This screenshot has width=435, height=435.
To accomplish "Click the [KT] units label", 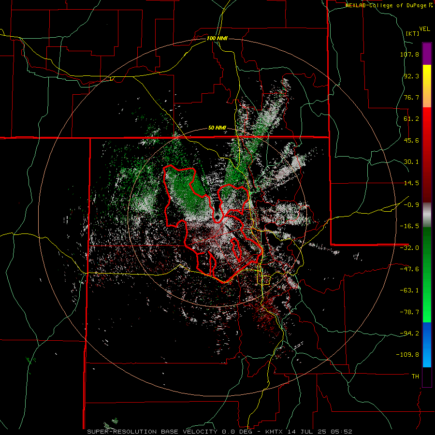I will [x=413, y=33].
